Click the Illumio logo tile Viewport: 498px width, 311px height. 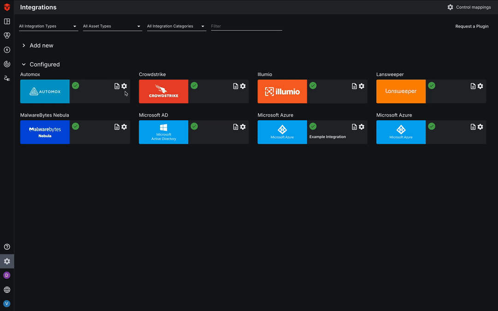[282, 91]
